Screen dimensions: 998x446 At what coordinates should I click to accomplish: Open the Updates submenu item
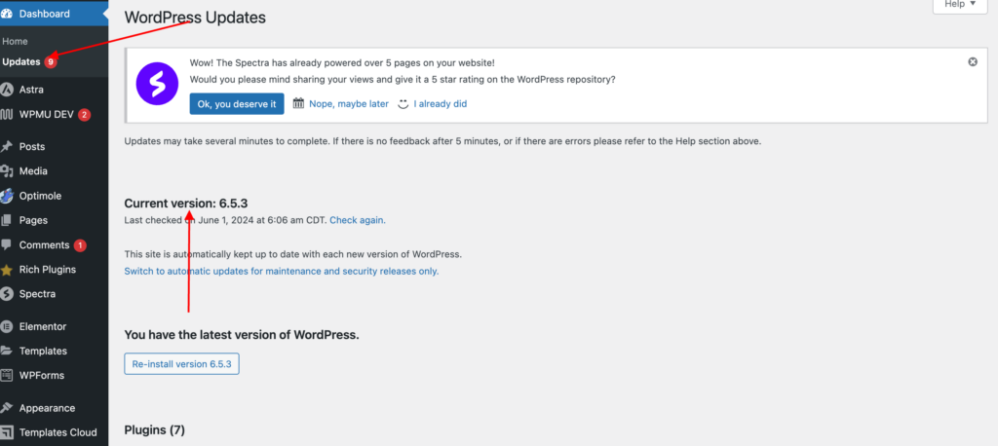[x=21, y=61]
